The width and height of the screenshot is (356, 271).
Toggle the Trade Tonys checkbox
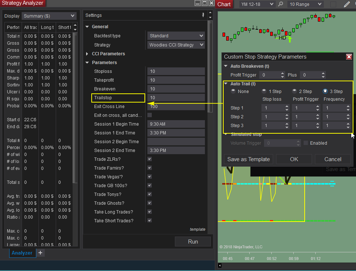(x=149, y=194)
